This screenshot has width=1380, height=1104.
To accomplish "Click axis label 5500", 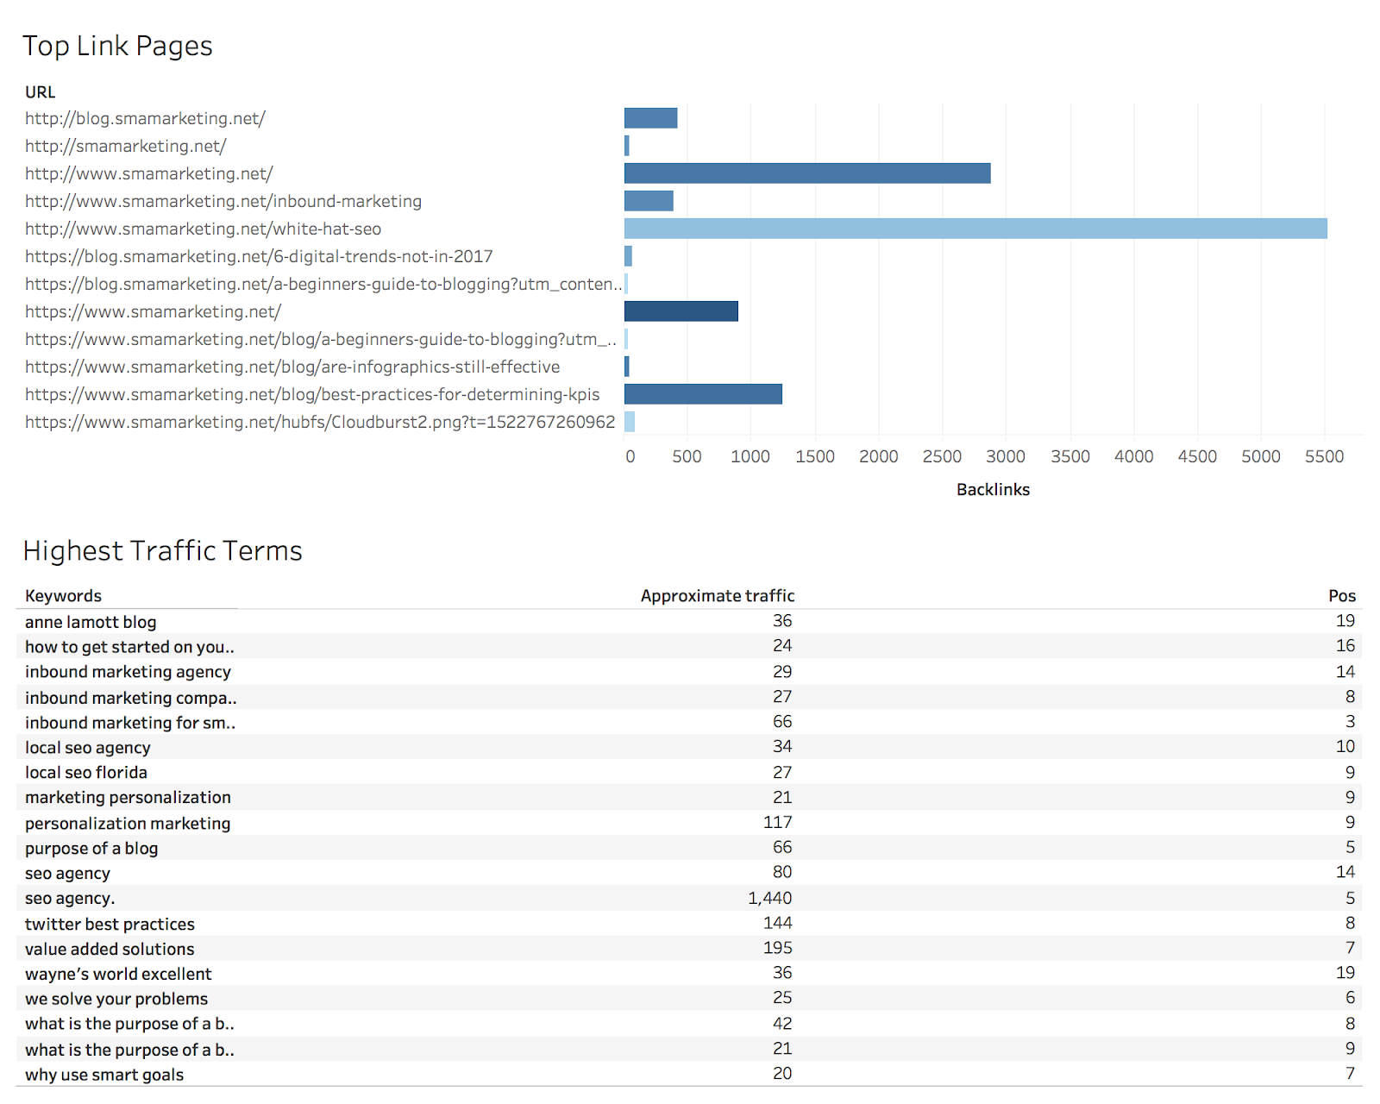I will (1325, 457).
